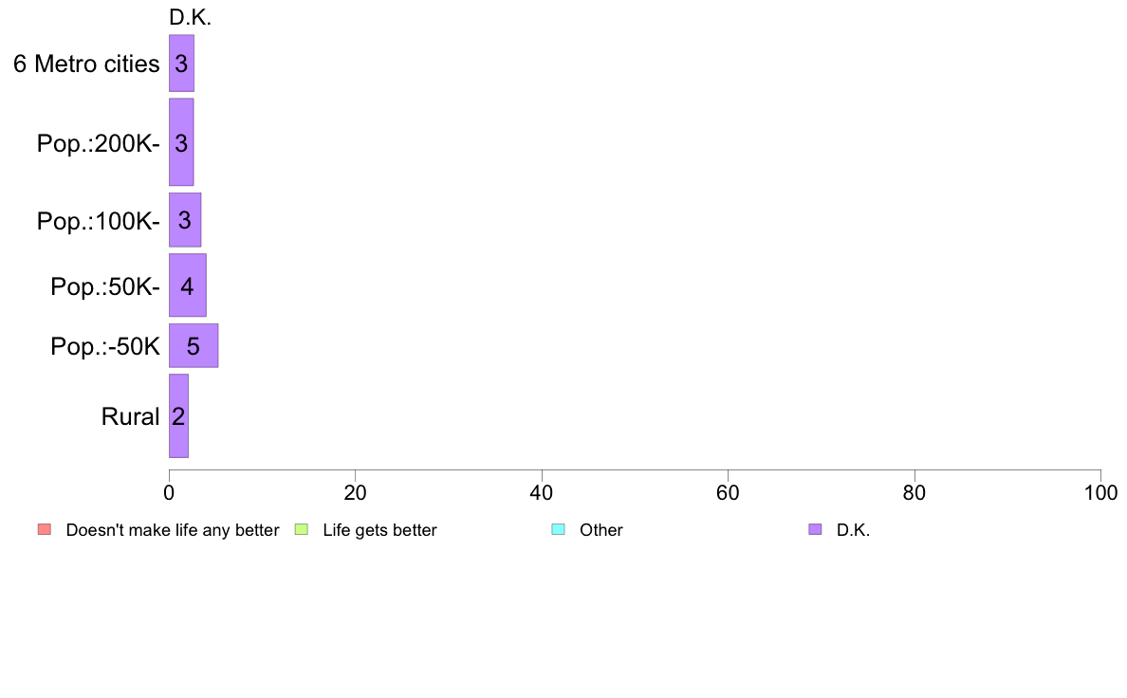Click the D.K. column header

coord(190,18)
